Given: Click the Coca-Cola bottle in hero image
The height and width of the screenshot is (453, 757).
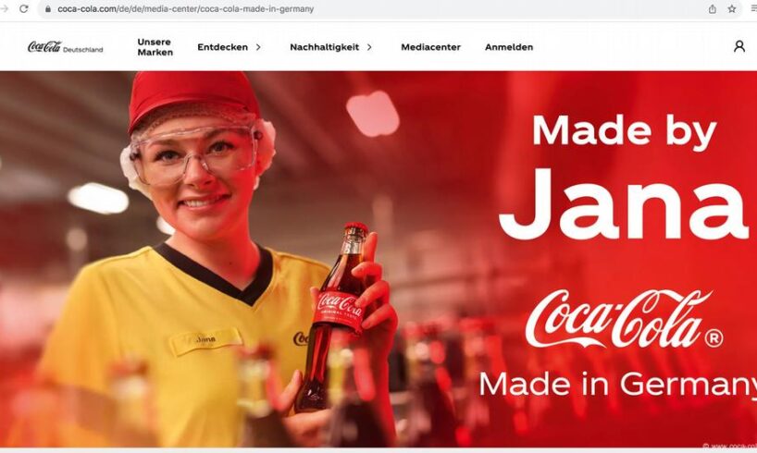Looking at the screenshot, I should click(335, 316).
